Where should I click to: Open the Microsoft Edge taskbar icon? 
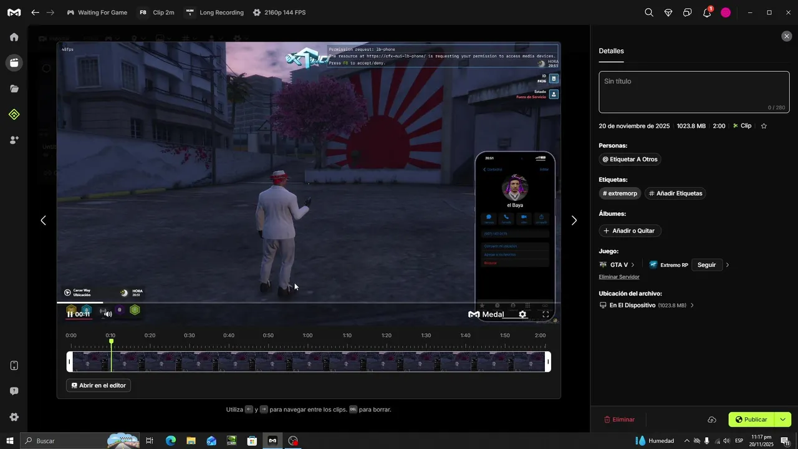(x=171, y=441)
